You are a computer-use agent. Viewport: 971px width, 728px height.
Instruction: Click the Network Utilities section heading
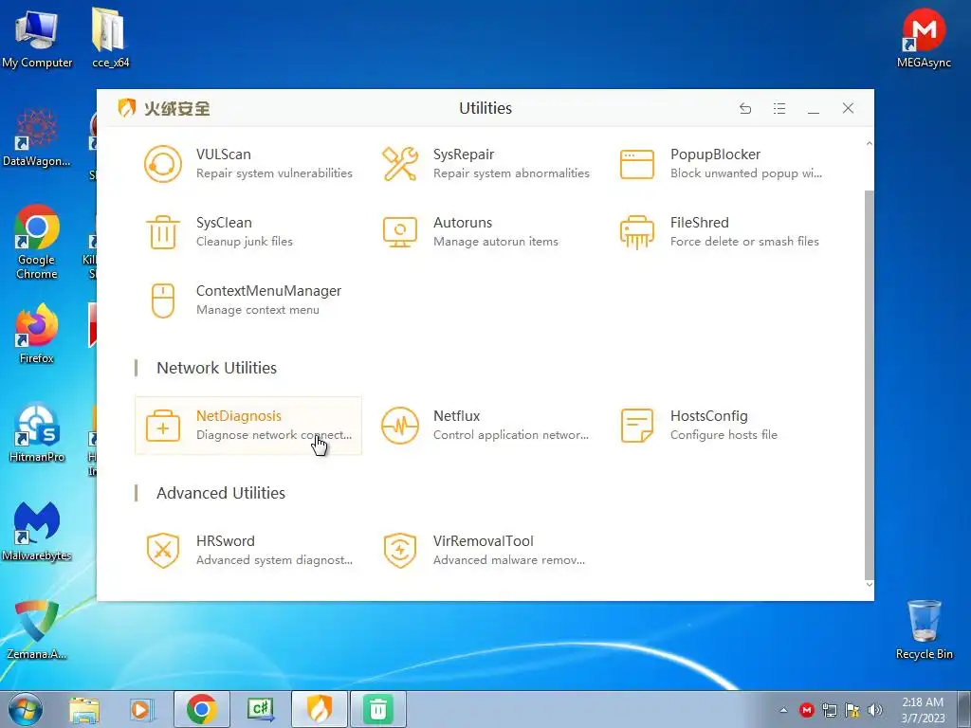point(217,369)
